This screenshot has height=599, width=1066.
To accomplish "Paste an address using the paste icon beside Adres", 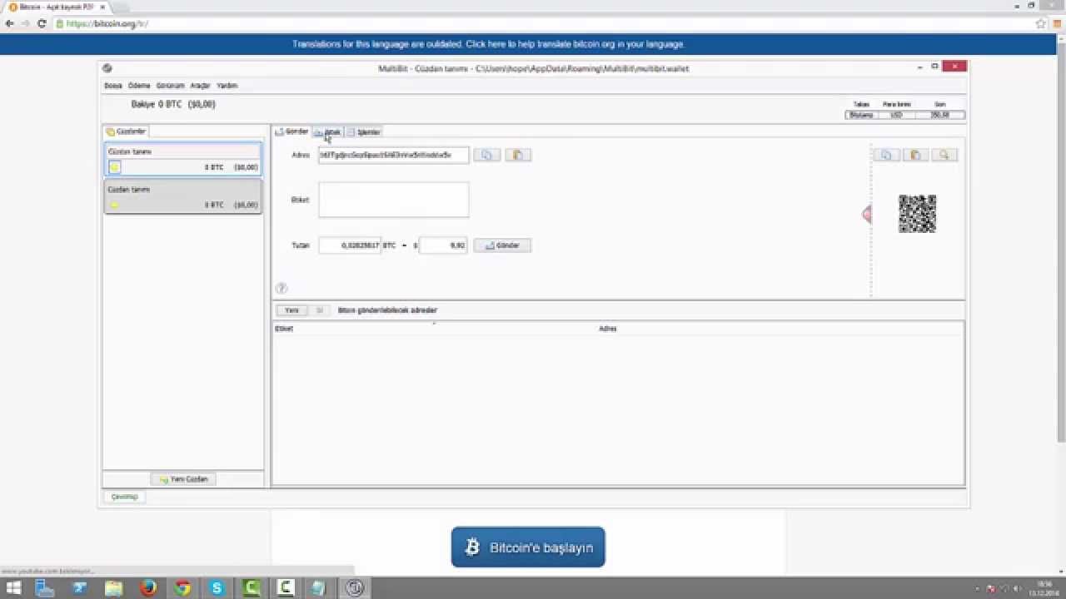I will coord(517,155).
